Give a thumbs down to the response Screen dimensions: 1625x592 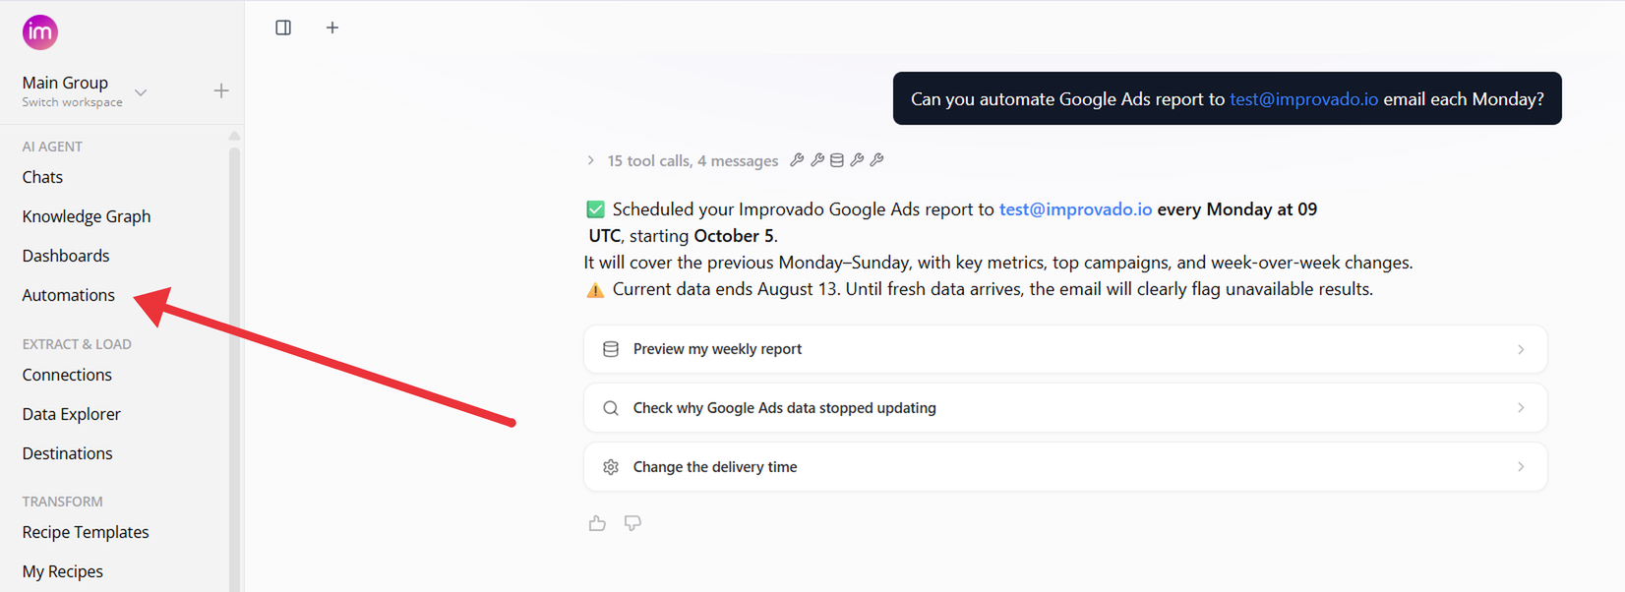click(x=632, y=523)
